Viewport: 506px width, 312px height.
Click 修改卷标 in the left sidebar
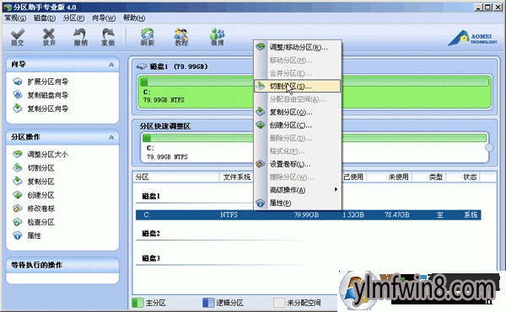point(41,209)
